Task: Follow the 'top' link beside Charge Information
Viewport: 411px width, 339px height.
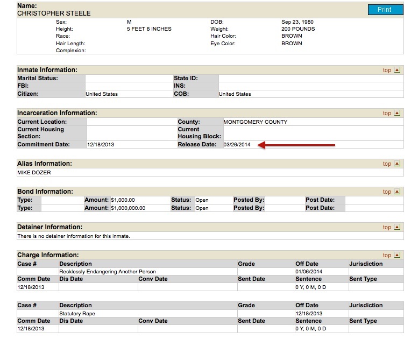Action: pyautogui.click(x=387, y=255)
